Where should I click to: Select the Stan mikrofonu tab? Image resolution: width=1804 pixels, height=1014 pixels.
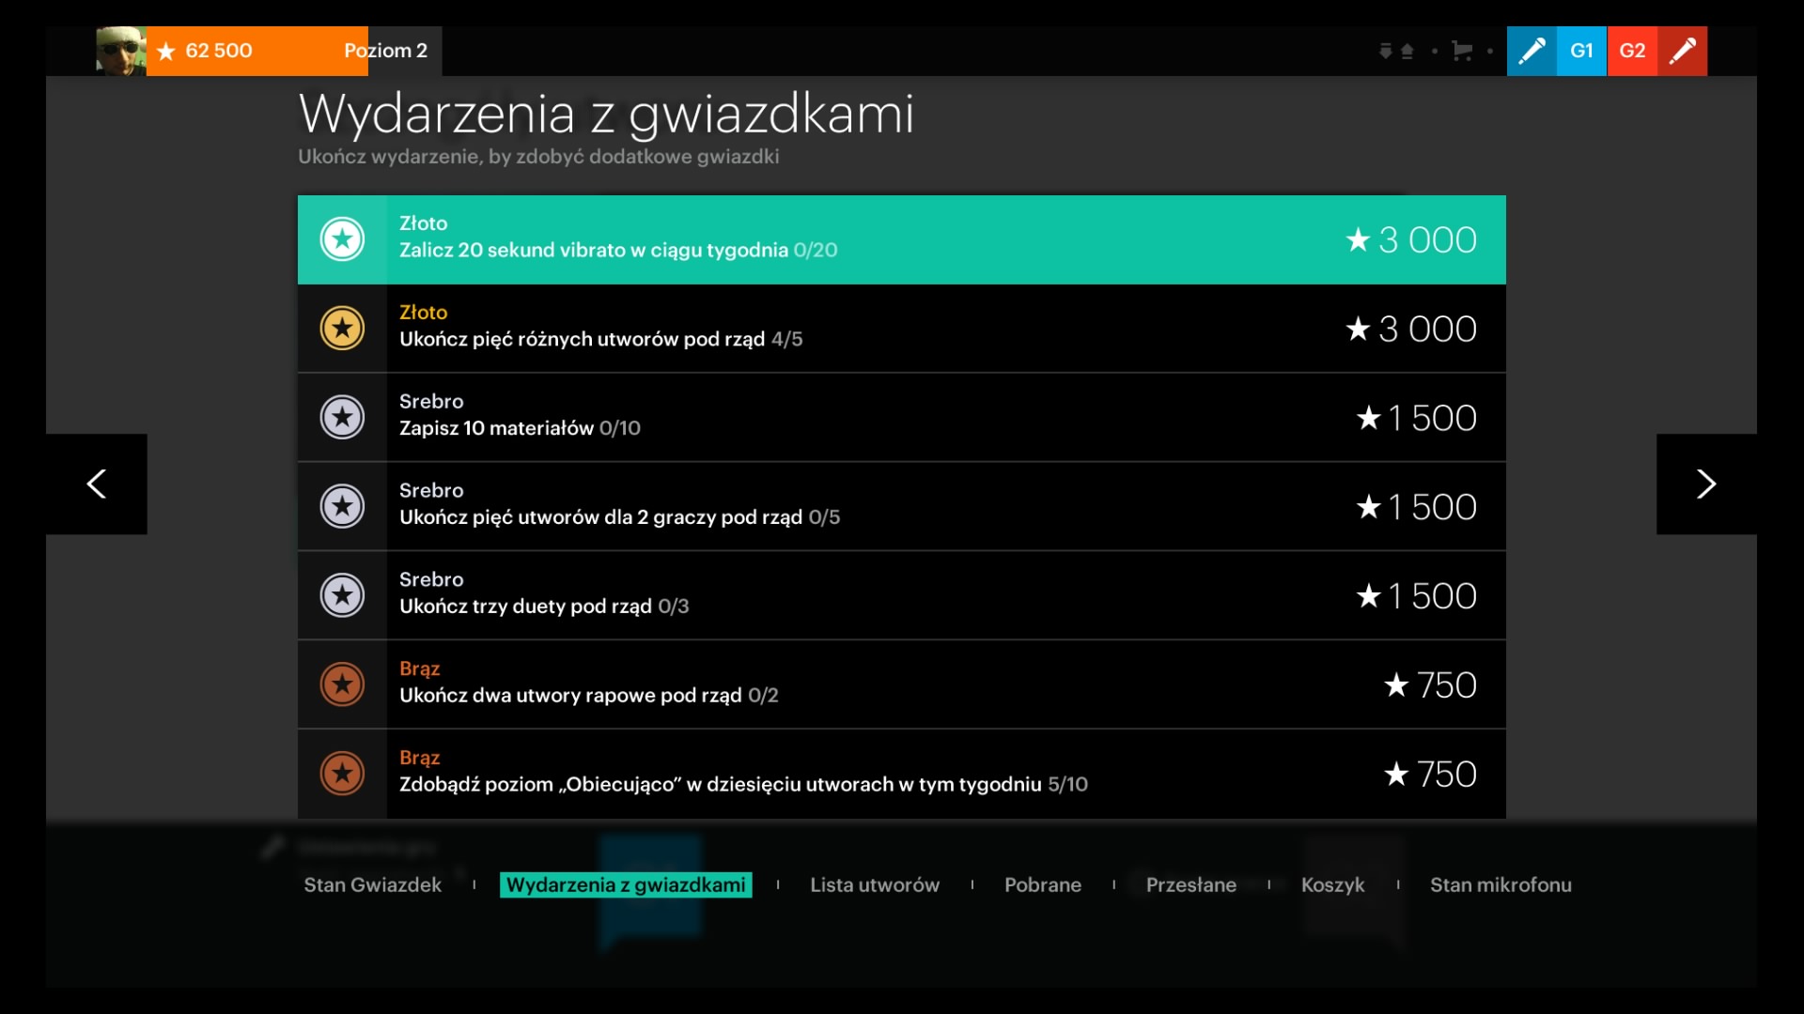pos(1500,884)
